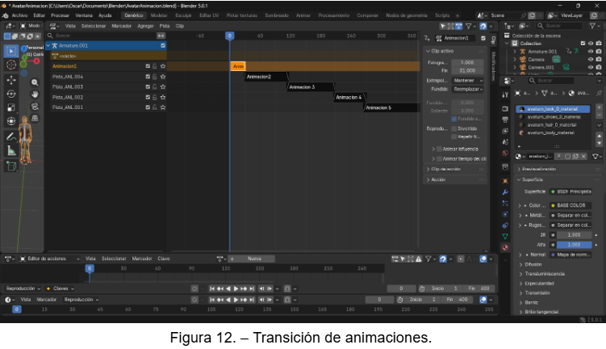The image size is (606, 349).
Task: Select the box select tool in viewport toolbar
Action: [10, 51]
